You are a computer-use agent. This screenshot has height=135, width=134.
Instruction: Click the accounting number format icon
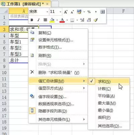tap(79, 12)
